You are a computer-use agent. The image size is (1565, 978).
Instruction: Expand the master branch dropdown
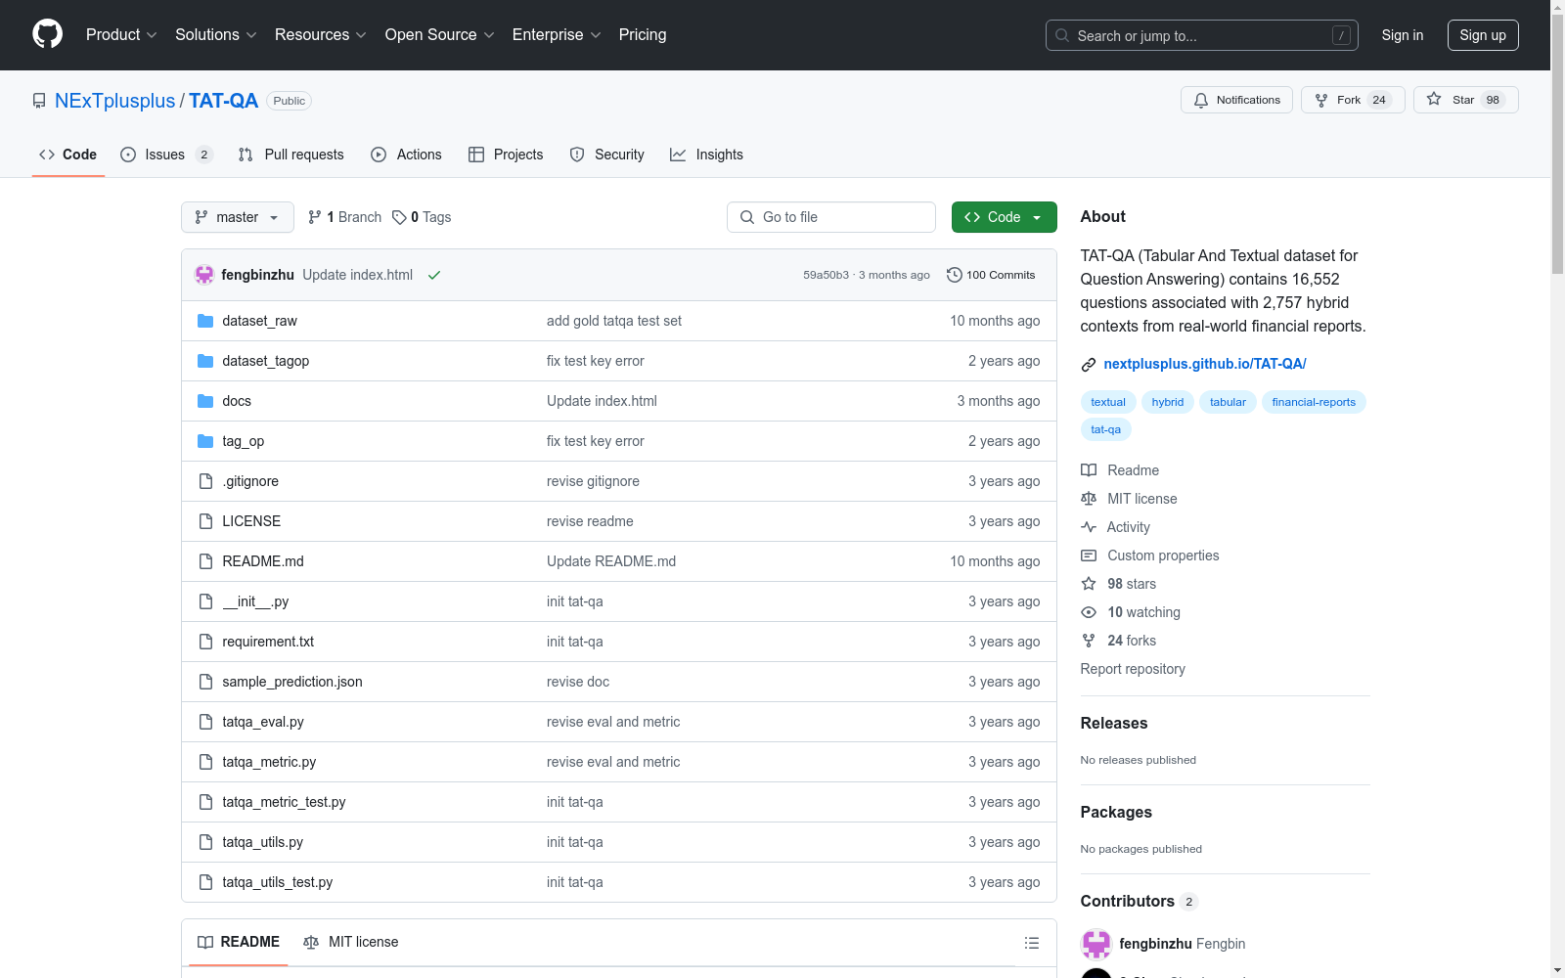point(238,217)
